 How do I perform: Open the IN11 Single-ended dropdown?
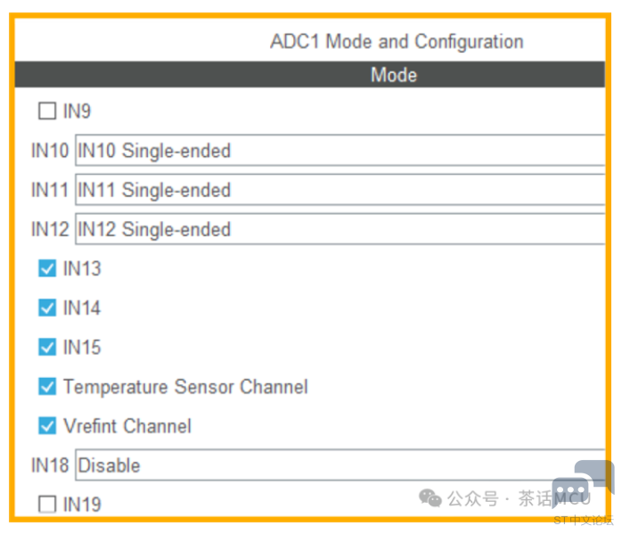[340, 190]
